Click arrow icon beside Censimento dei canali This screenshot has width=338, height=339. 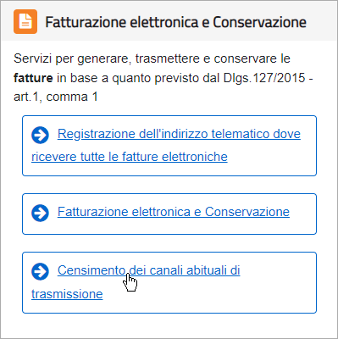pyautogui.click(x=40, y=271)
